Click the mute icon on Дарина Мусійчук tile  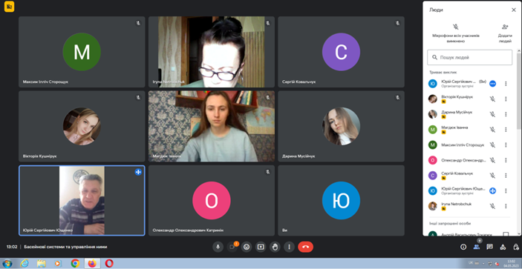[x=397, y=97]
